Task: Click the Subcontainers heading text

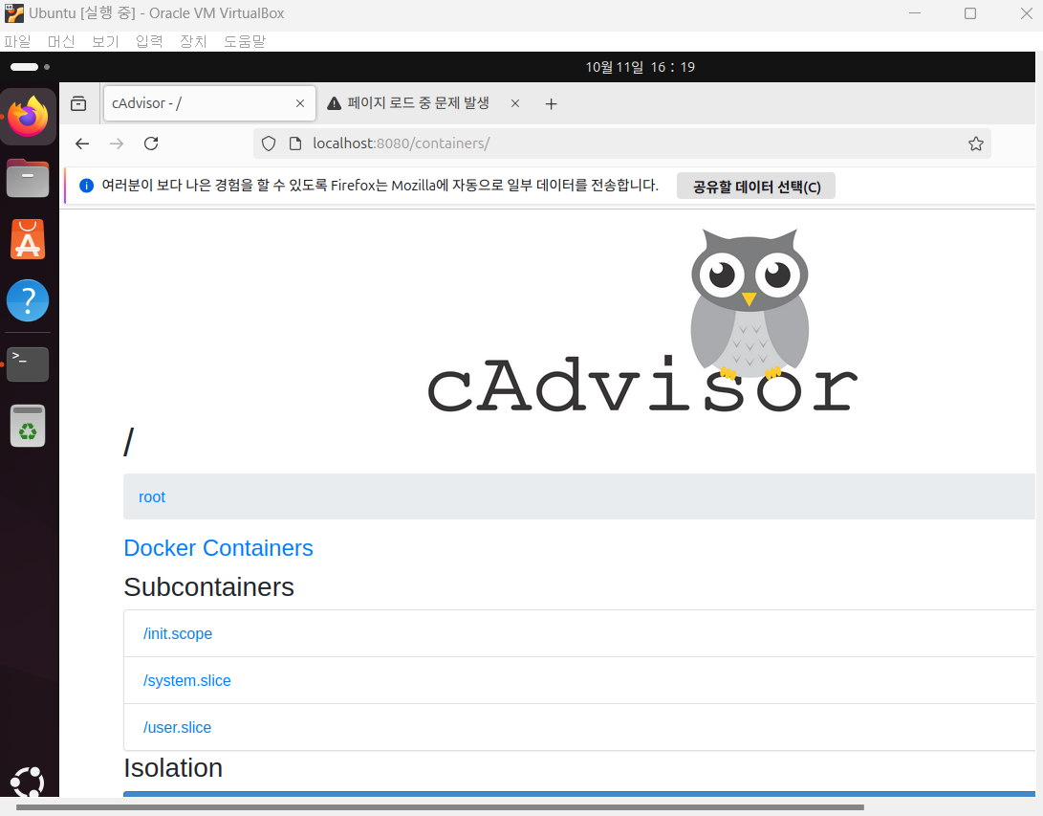Action: pos(208,587)
